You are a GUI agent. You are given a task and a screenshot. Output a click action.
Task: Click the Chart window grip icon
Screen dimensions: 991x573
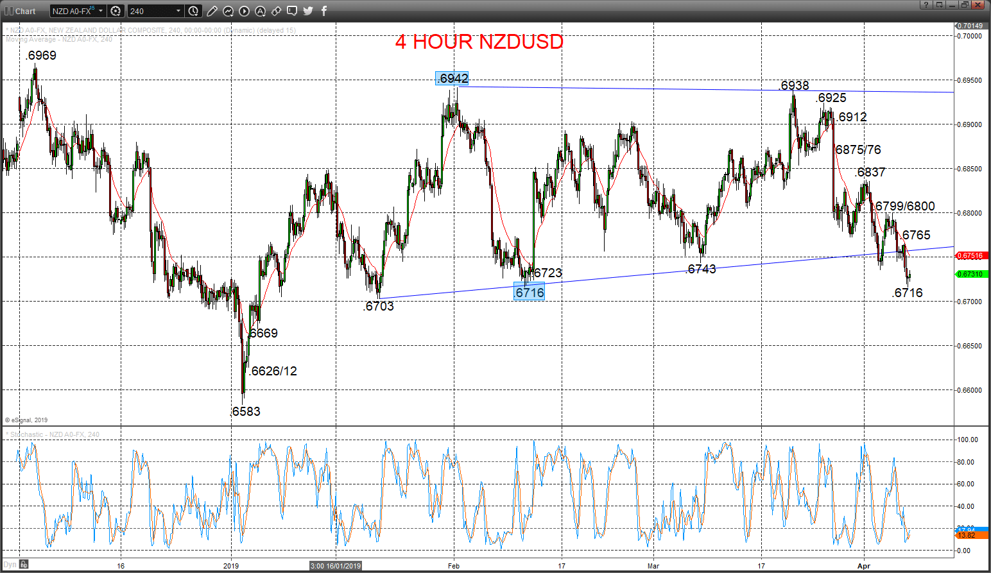[x=8, y=11]
